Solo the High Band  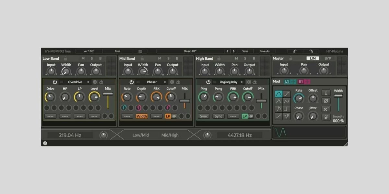[245, 59]
